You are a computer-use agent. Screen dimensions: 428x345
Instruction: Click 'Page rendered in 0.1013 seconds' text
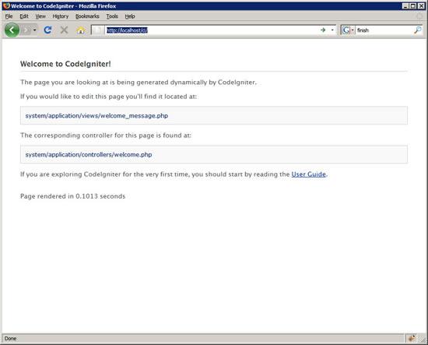[72, 196]
